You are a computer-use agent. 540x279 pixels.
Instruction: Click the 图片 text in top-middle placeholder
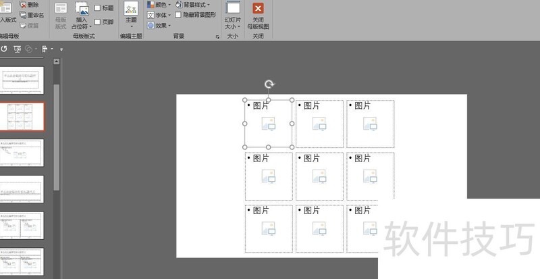[x=311, y=105]
